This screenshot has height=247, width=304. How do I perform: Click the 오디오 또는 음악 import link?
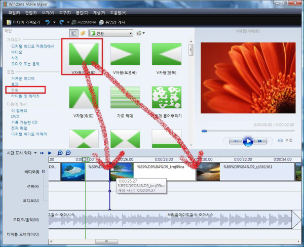click(x=25, y=64)
